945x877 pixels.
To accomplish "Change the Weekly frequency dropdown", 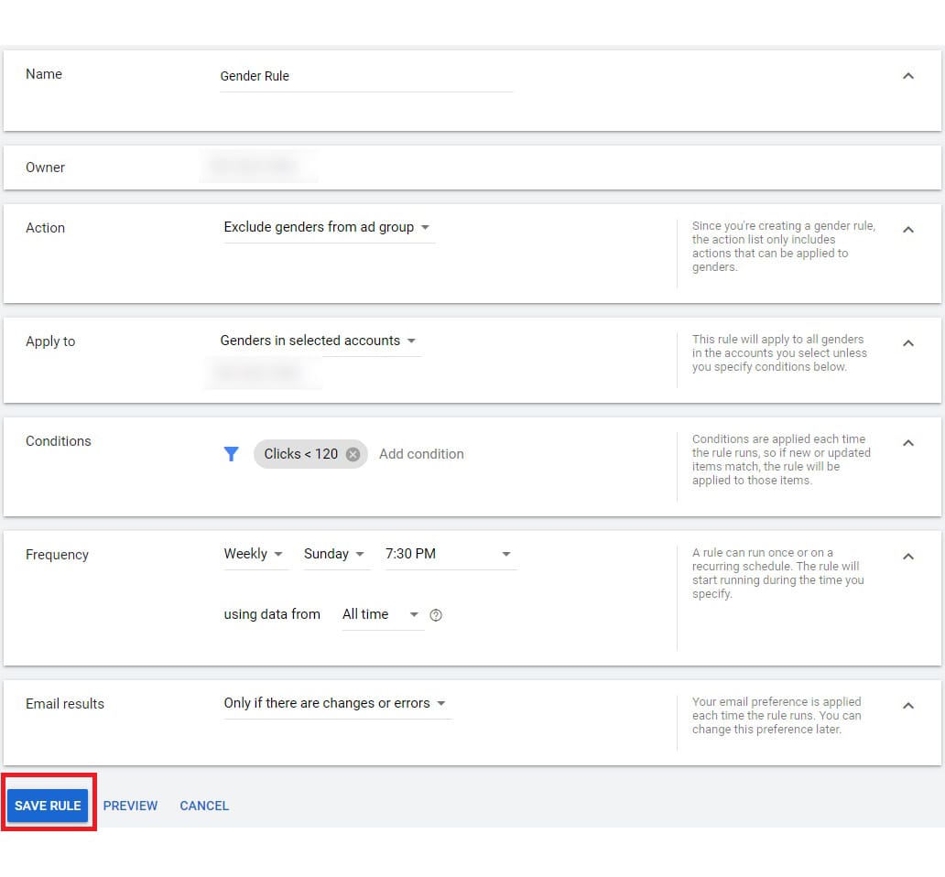I will click(x=254, y=554).
